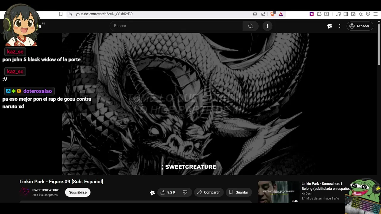381x214 pixels.
Task: Click the 'pon john 5 black widow' chat message
Action: (41, 59)
